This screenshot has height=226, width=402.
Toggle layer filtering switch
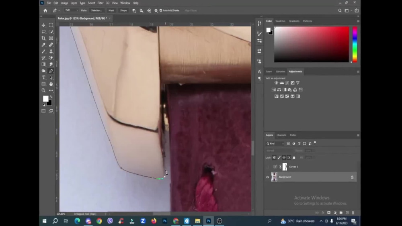pyautogui.click(x=315, y=143)
